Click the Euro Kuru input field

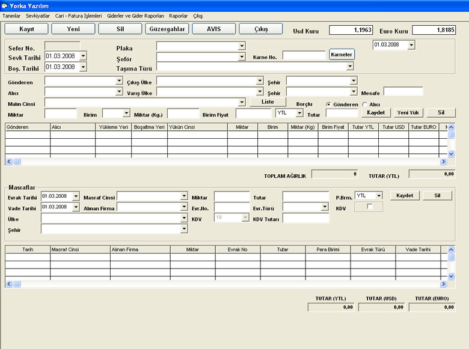434,30
